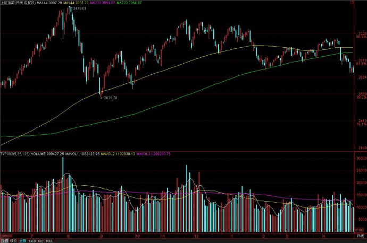Switch indicator to BOLL
This screenshot has width=367, height=243.
click(49, 241)
